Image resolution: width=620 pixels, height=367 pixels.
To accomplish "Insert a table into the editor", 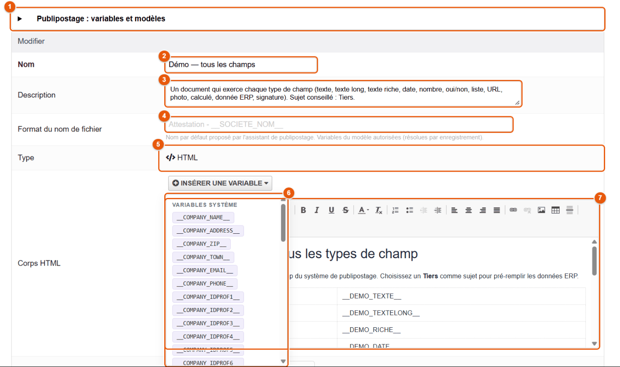I will click(556, 210).
